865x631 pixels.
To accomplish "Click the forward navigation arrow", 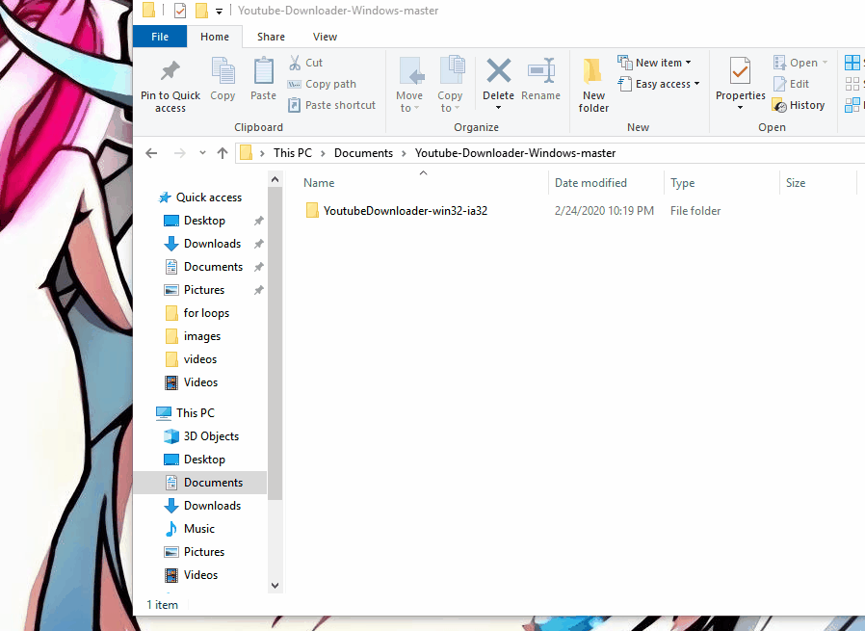I will (x=180, y=153).
